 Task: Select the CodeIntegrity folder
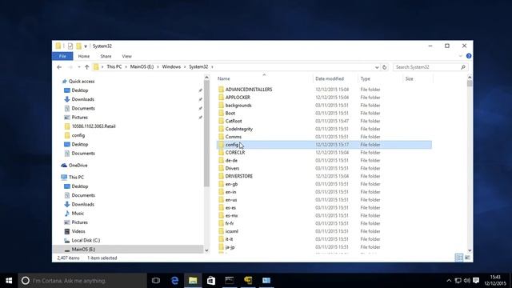239,129
